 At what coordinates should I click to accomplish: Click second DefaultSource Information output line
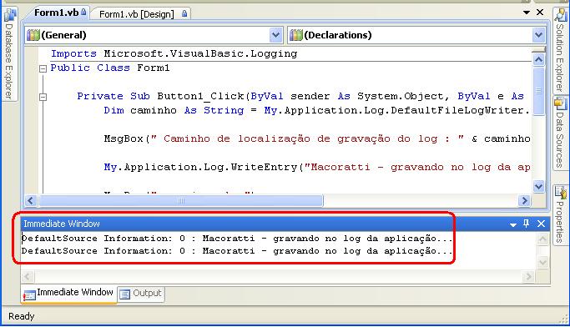click(x=237, y=251)
